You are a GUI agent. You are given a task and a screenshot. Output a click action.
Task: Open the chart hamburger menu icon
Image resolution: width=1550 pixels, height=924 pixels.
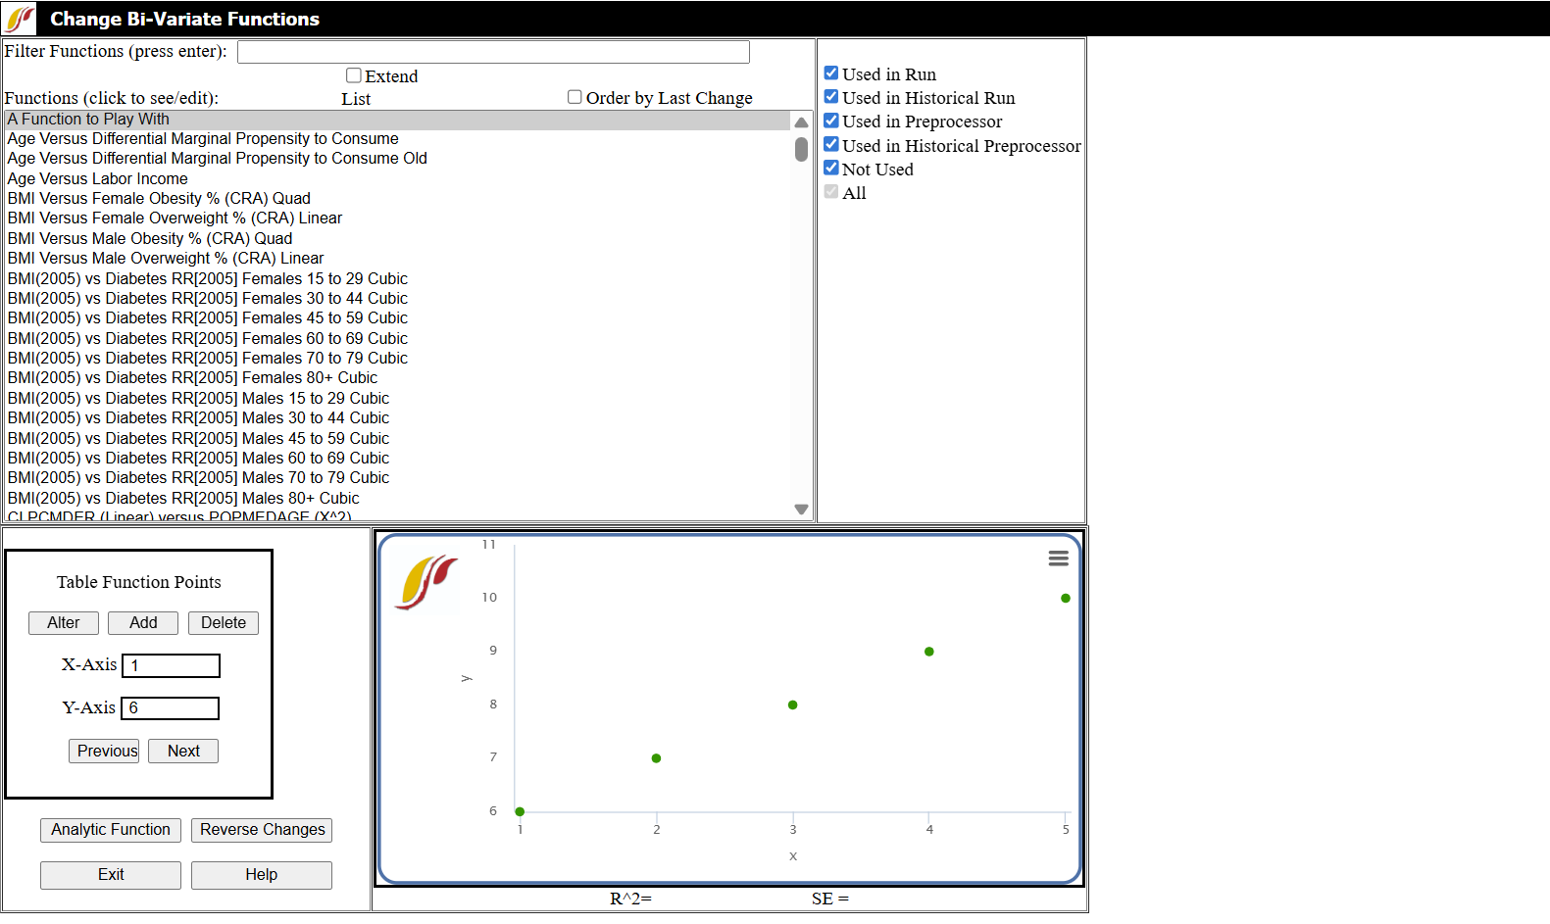tap(1058, 559)
